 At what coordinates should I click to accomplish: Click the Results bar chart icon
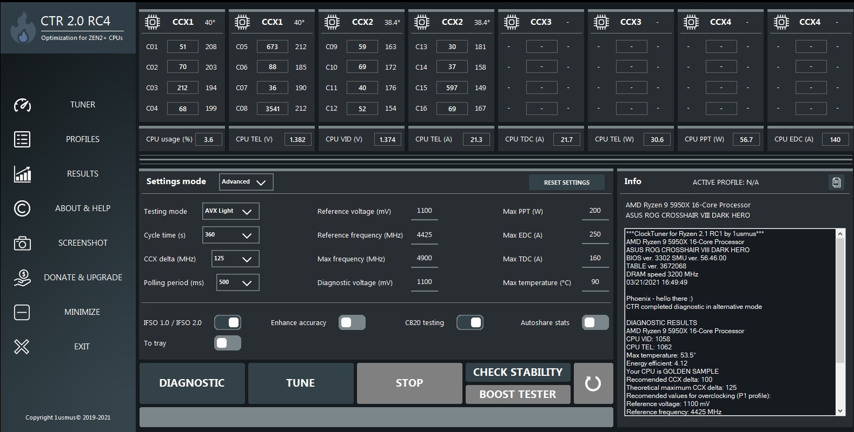pyautogui.click(x=22, y=174)
